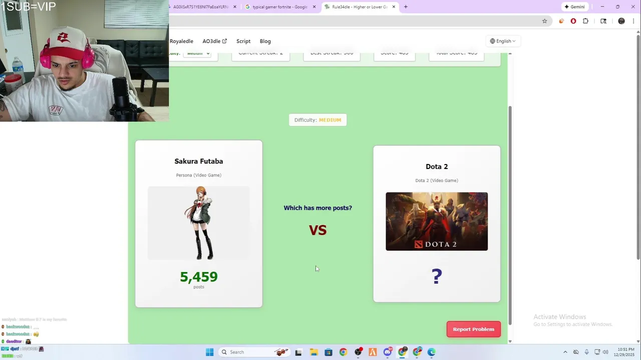The height and width of the screenshot is (360, 641).
Task: Open the tab search sidebar icon
Action: (603, 21)
